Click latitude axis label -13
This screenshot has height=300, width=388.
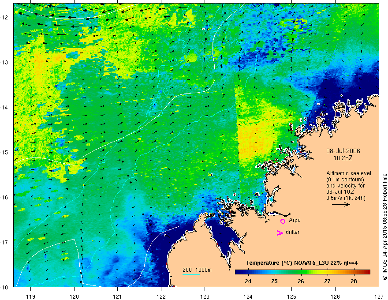[x=5, y=62]
